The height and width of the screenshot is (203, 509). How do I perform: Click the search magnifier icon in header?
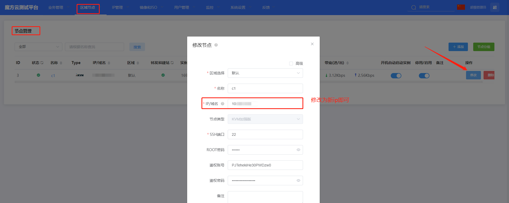(414, 7)
